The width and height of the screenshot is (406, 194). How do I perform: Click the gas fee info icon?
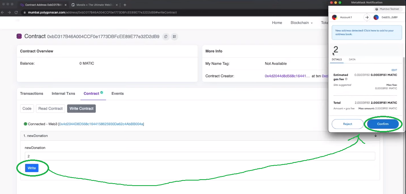click(346, 79)
